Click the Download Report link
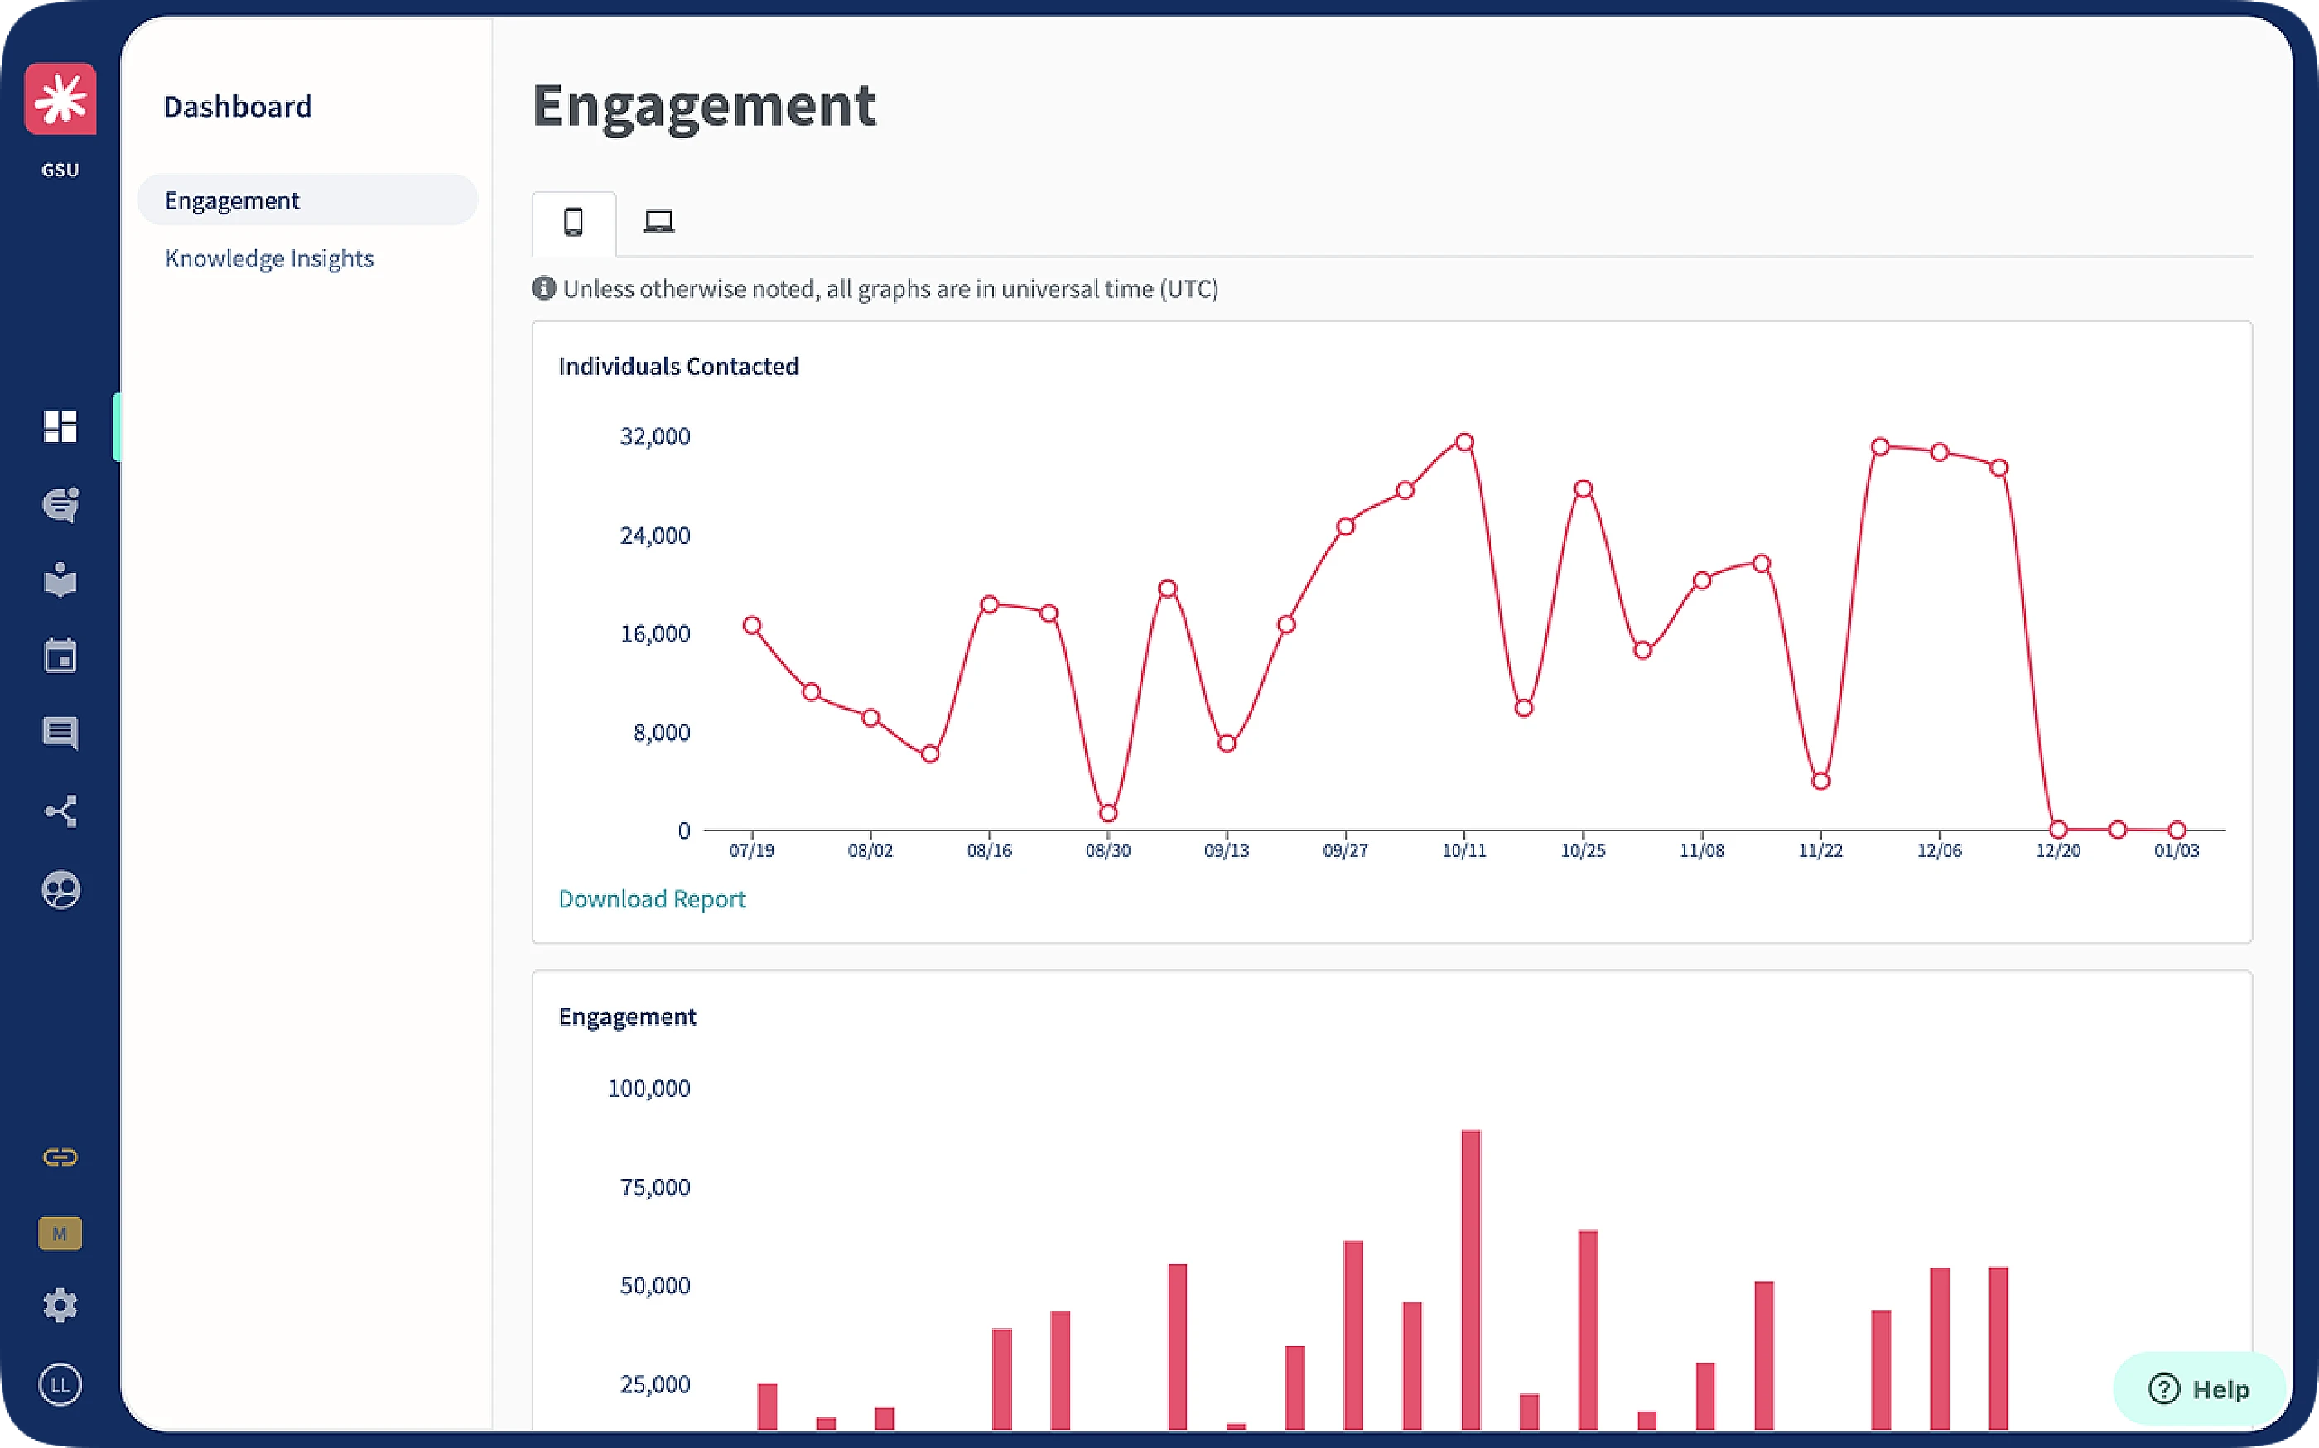The width and height of the screenshot is (2319, 1448). coord(650,898)
